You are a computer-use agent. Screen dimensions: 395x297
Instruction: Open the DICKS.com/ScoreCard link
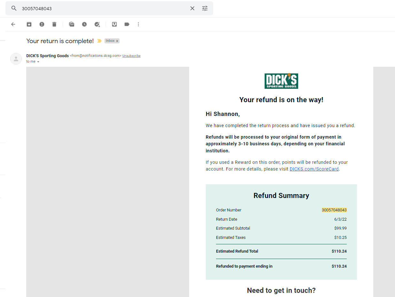(x=314, y=169)
